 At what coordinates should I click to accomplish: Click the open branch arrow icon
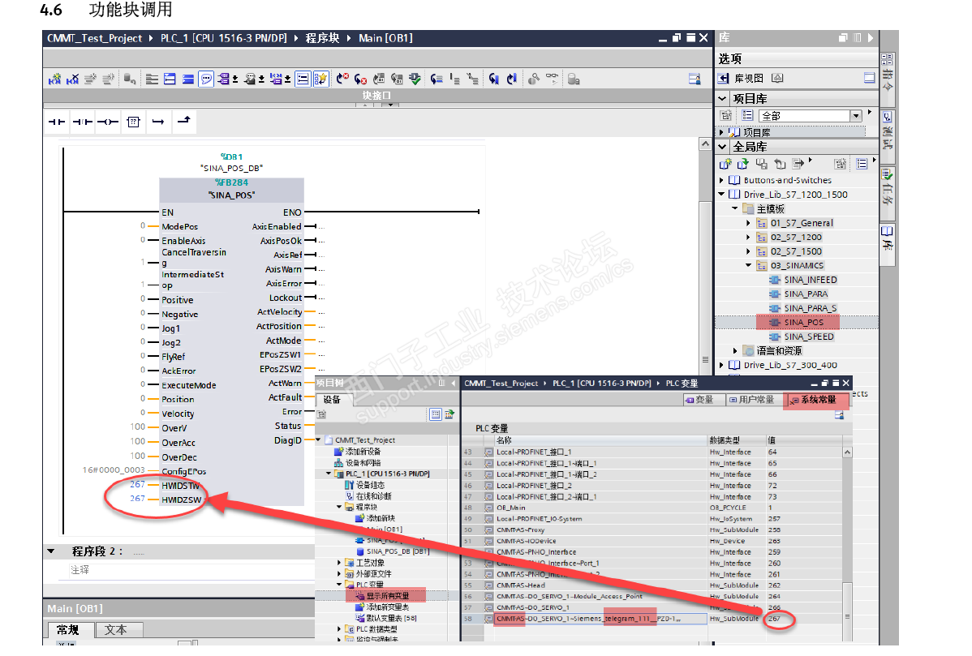point(158,122)
